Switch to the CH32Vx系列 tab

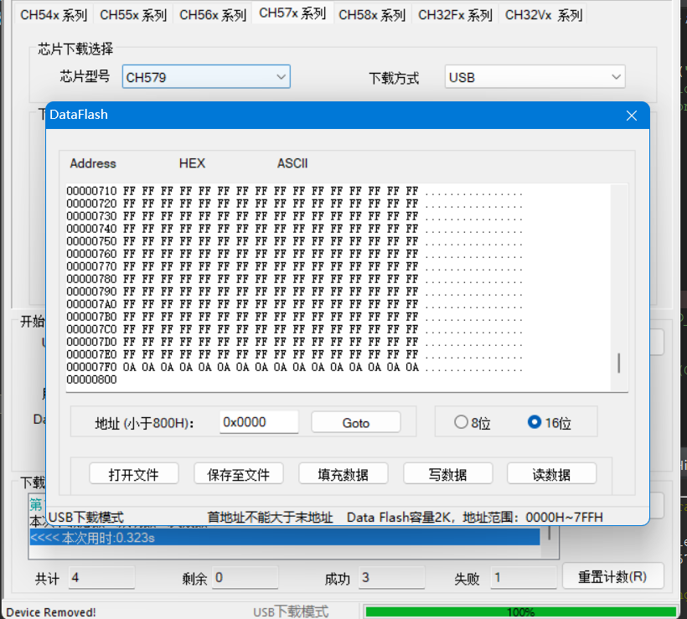point(543,14)
